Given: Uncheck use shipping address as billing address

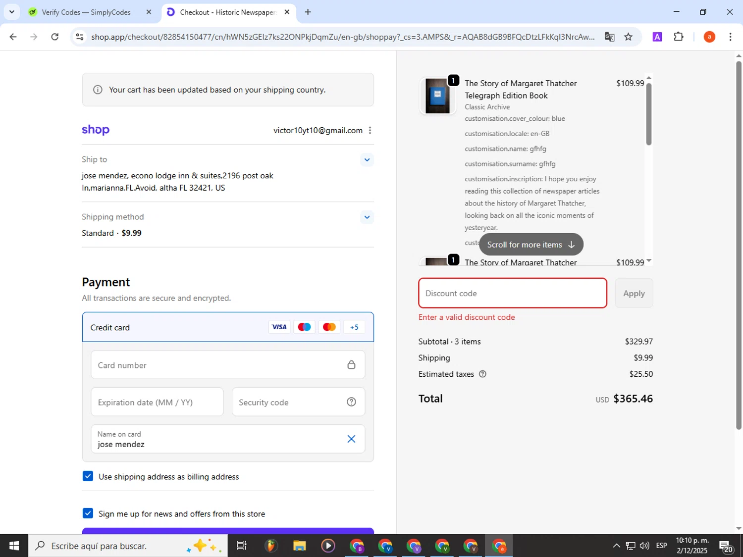Looking at the screenshot, I should (88, 476).
